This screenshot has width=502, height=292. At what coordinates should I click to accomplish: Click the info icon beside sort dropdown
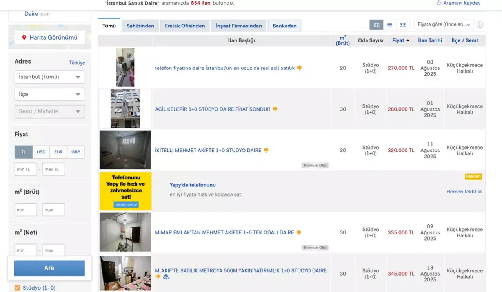pos(480,25)
